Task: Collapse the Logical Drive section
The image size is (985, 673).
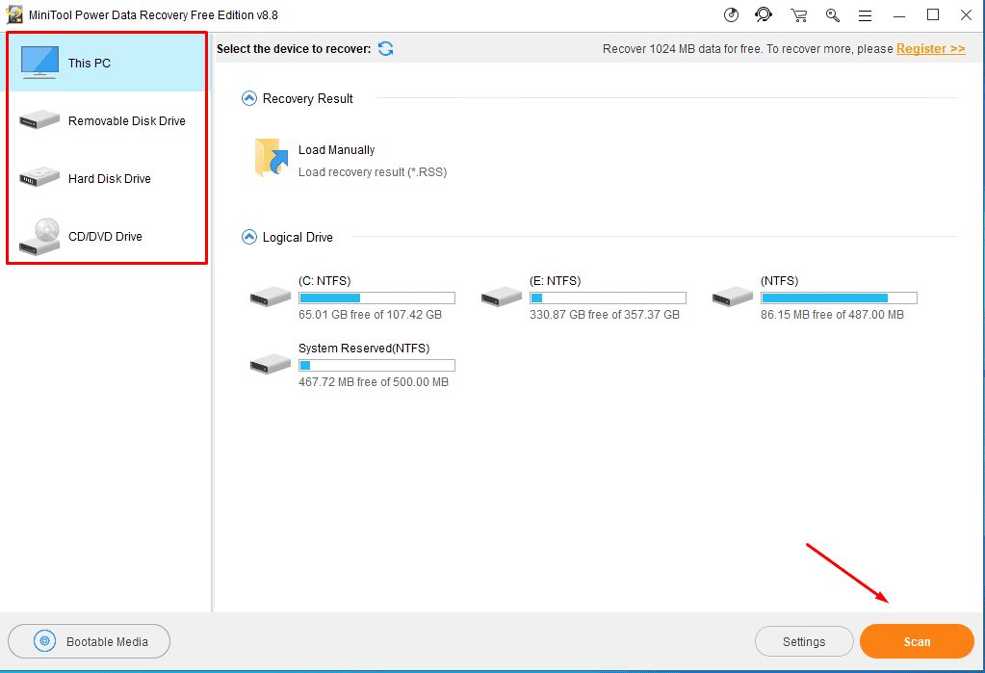Action: 249,237
